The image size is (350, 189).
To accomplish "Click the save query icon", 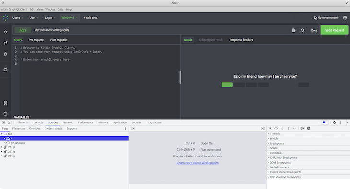I will tap(293, 30).
